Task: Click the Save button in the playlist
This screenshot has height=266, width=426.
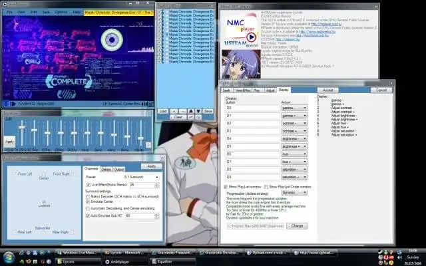Action: [208, 111]
